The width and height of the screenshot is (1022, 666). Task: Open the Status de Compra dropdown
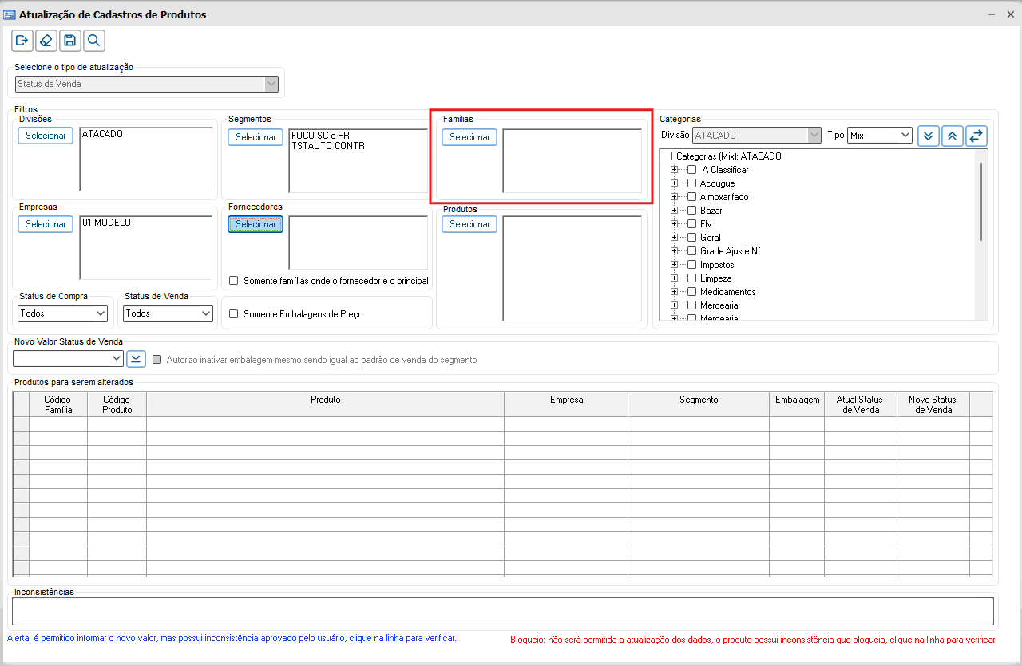pyautogui.click(x=62, y=313)
